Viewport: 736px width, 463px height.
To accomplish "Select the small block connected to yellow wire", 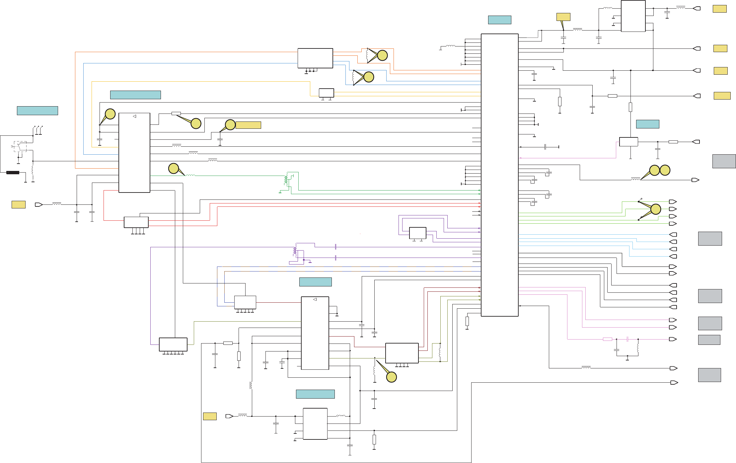I will pyautogui.click(x=326, y=93).
